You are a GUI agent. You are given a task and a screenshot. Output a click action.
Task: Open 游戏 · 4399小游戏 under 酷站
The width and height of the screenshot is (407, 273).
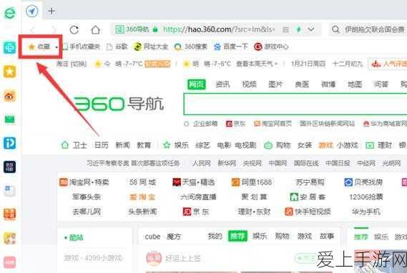(93, 258)
